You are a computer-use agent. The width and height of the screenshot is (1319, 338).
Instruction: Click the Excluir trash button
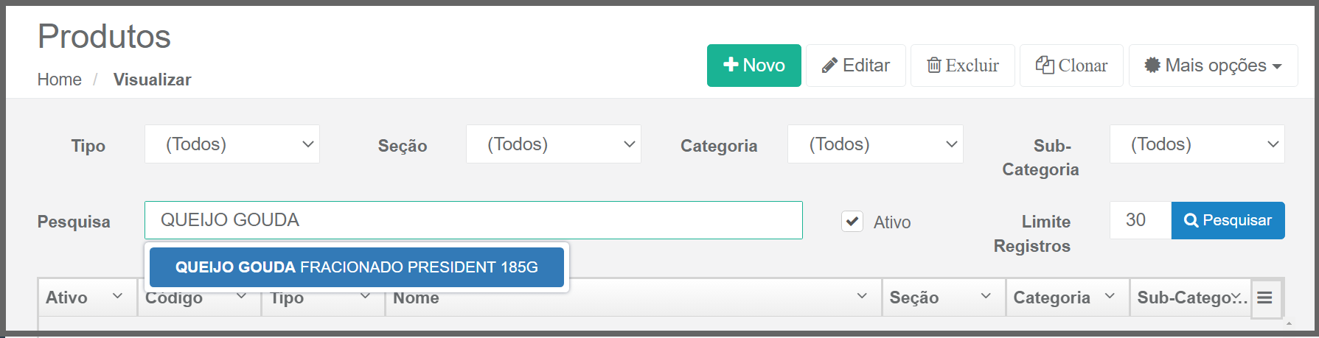(x=962, y=66)
